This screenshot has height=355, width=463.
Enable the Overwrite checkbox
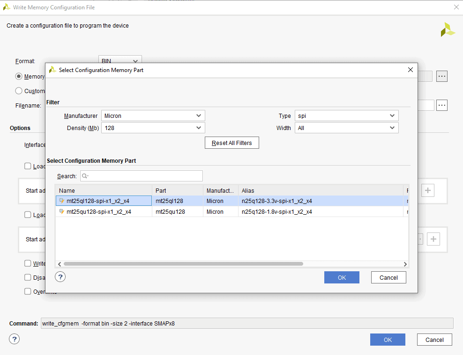28,291
